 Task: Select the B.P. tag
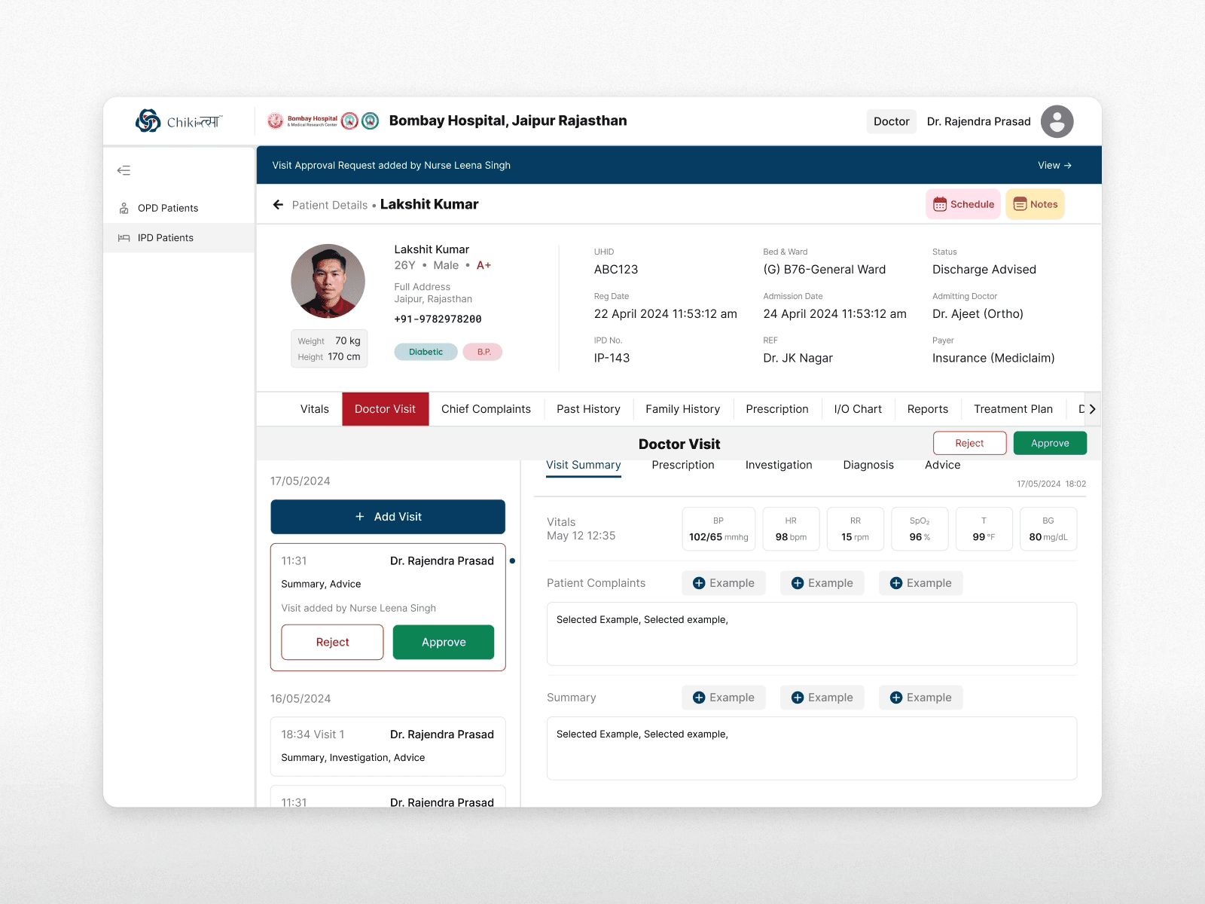483,352
